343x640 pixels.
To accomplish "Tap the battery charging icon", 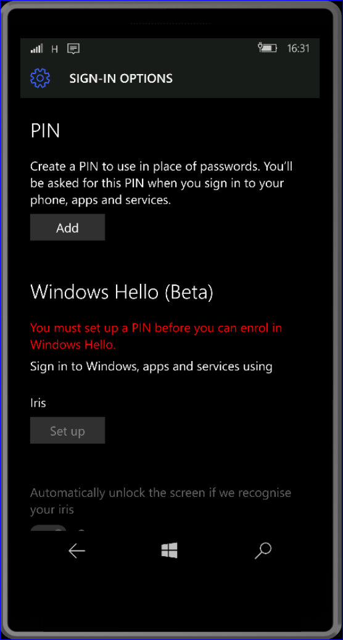I will (268, 48).
